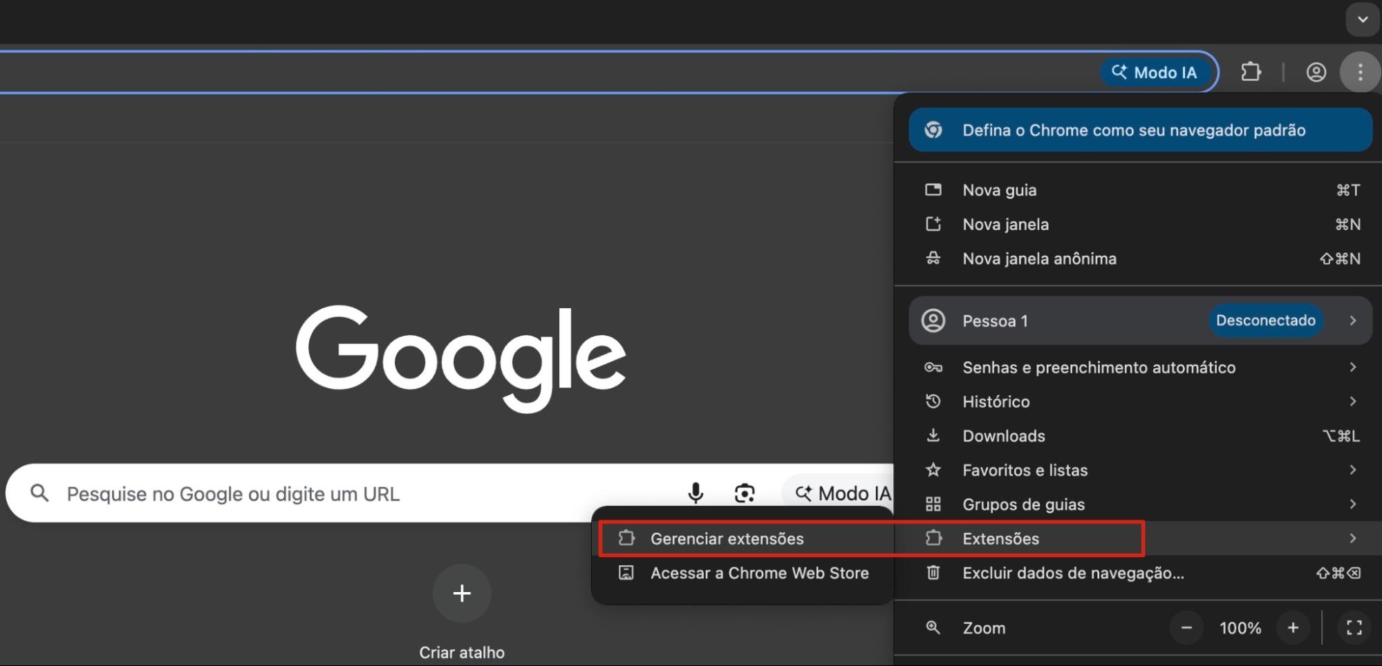This screenshot has width=1382, height=666.
Task: Click the extensions puzzle icon in toolbar
Action: tap(1251, 72)
